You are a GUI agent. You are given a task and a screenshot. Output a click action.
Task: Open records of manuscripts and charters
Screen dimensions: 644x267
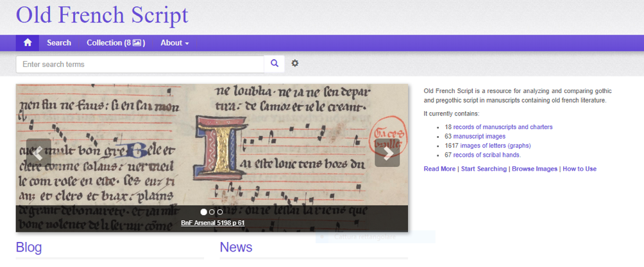pyautogui.click(x=503, y=127)
